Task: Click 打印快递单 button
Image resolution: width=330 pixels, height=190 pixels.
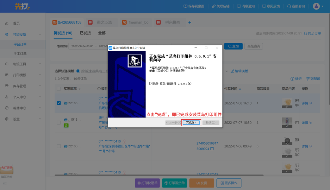Action: click(147, 183)
